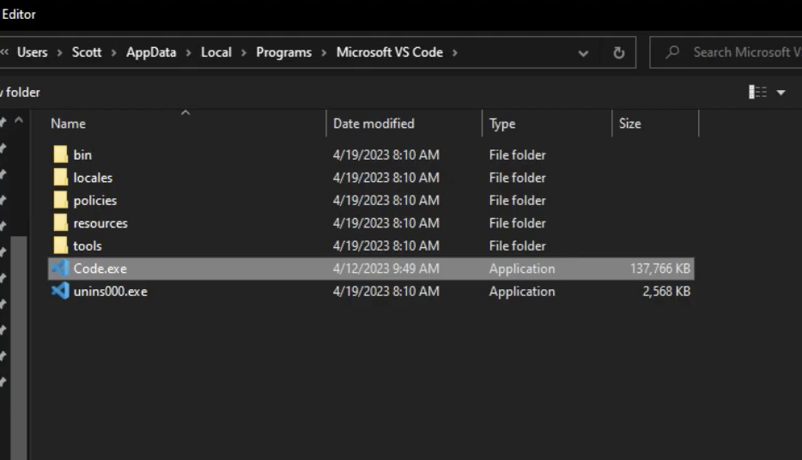Click File folder type in the resources row
This screenshot has width=802, height=460.
pyautogui.click(x=517, y=223)
